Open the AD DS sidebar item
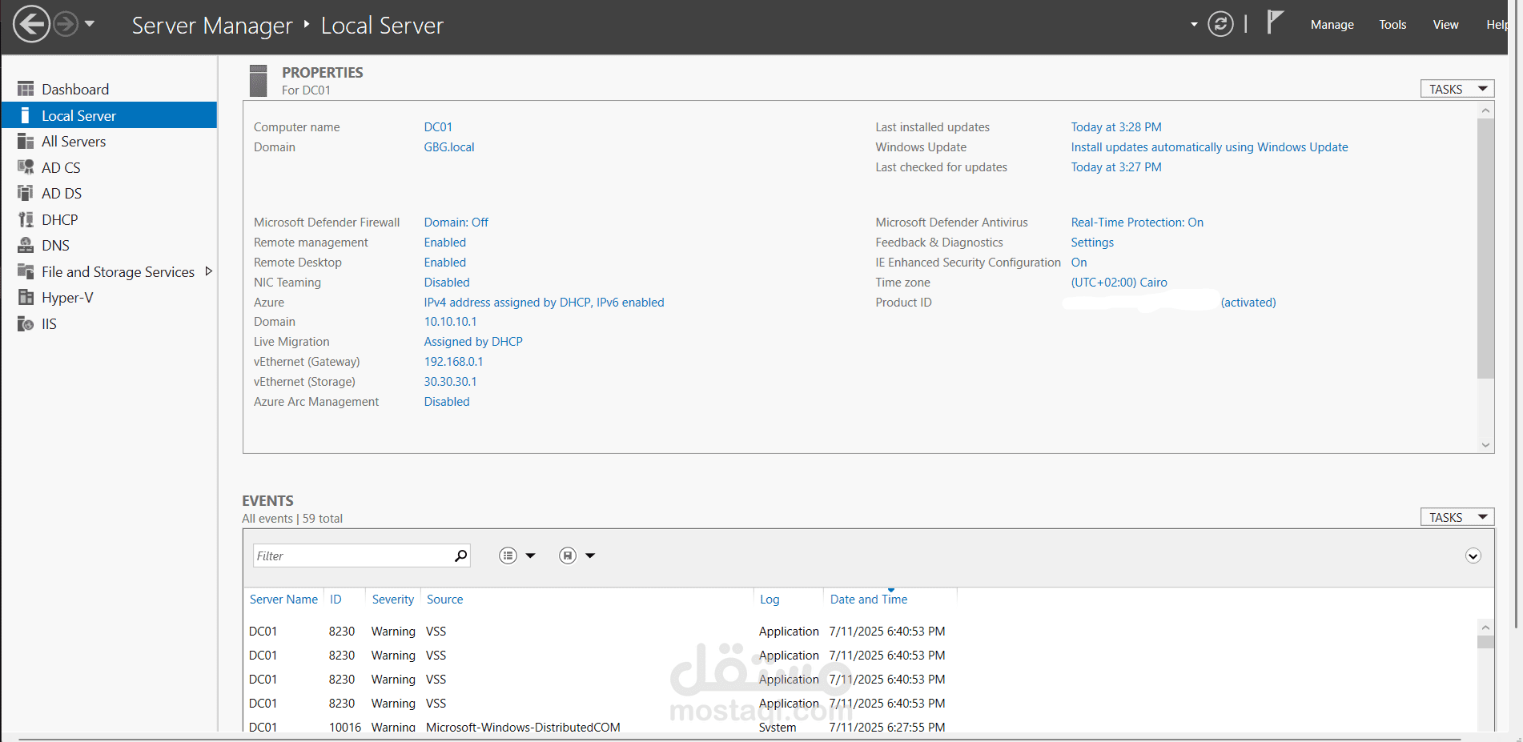This screenshot has width=1523, height=742. (x=62, y=194)
